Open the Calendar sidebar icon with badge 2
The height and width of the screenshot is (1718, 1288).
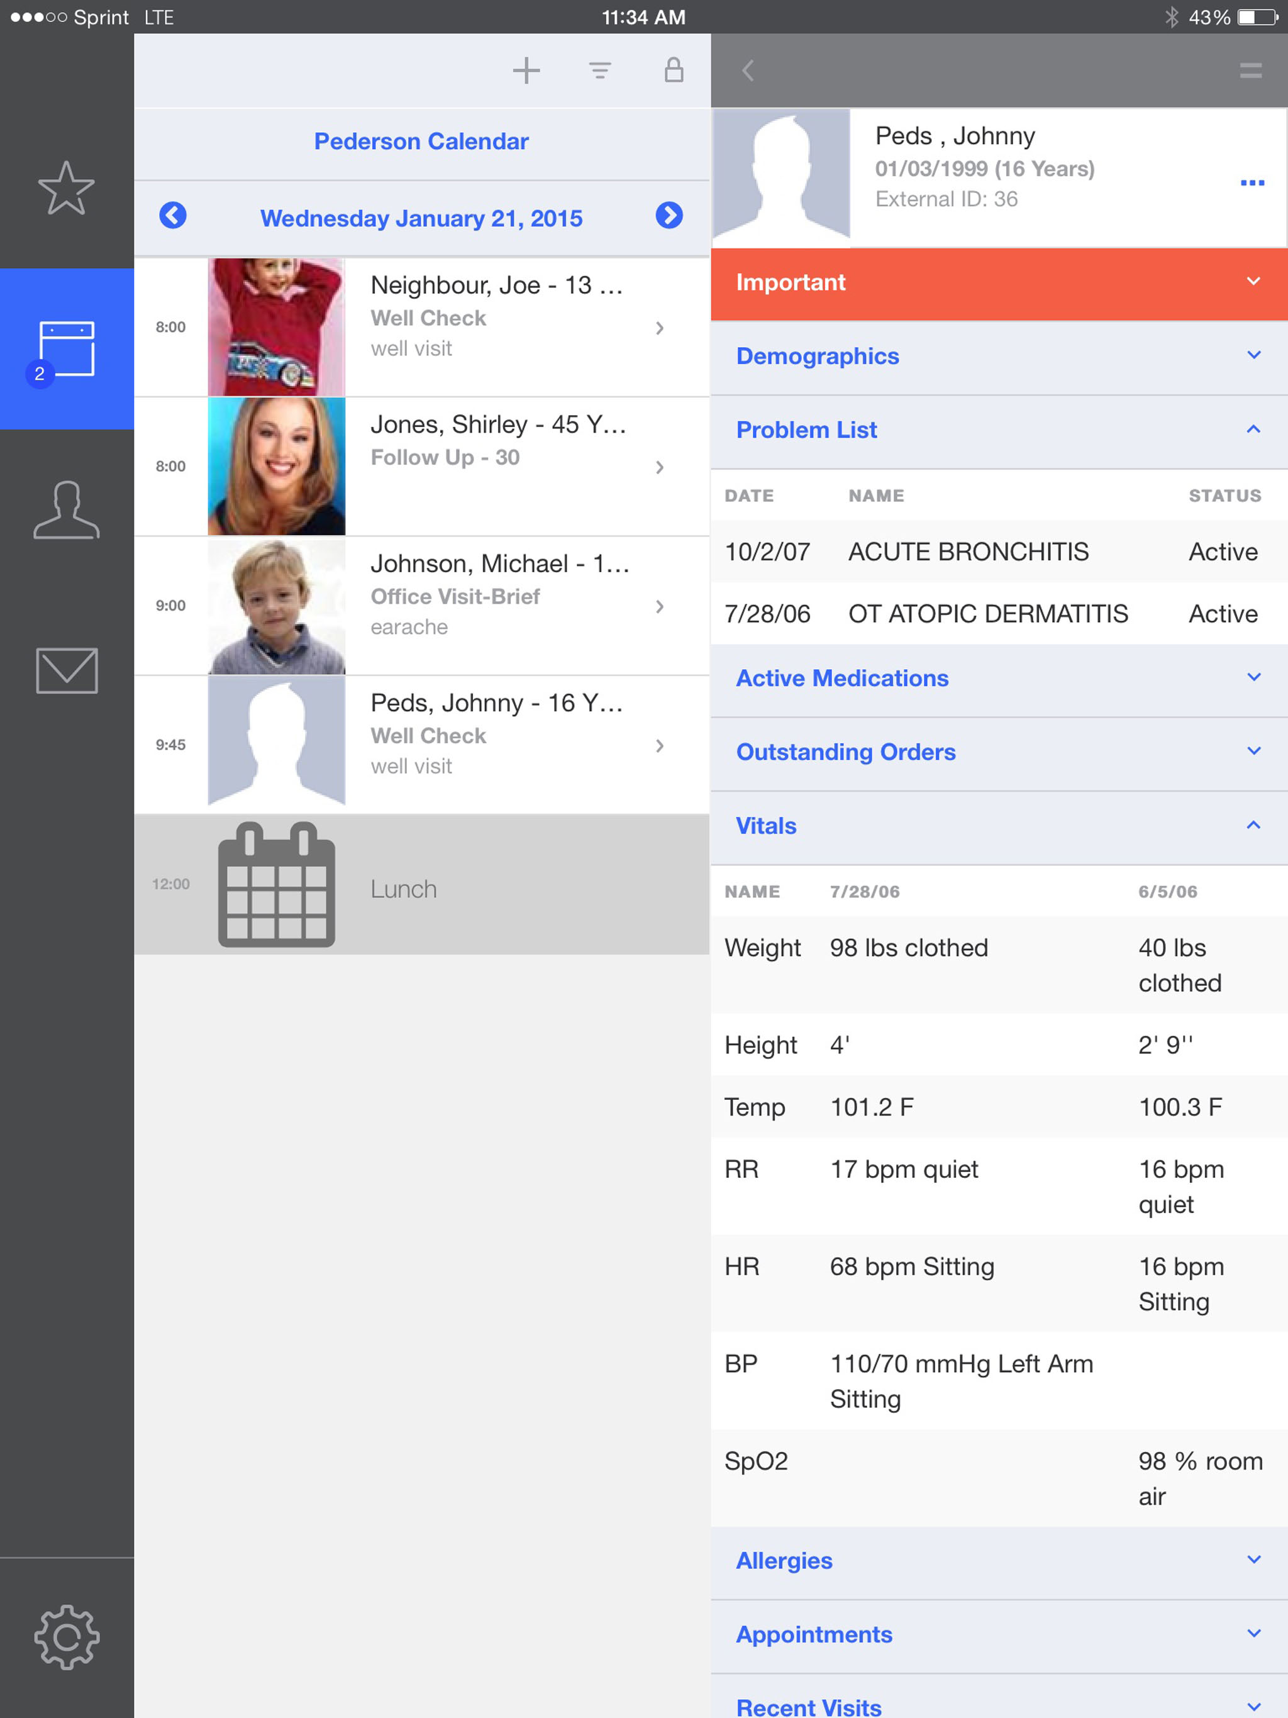[x=66, y=349]
